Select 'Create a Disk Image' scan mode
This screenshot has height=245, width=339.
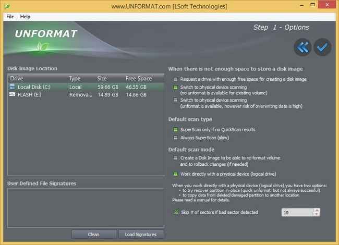[x=176, y=158]
